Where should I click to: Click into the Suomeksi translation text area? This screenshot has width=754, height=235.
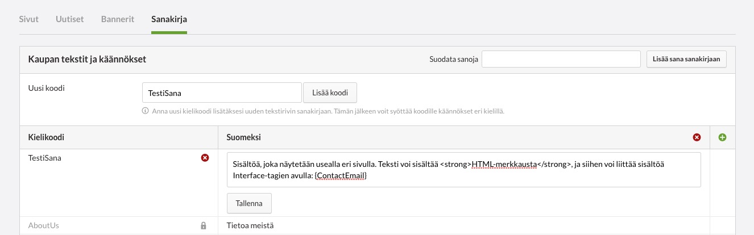[x=463, y=170]
